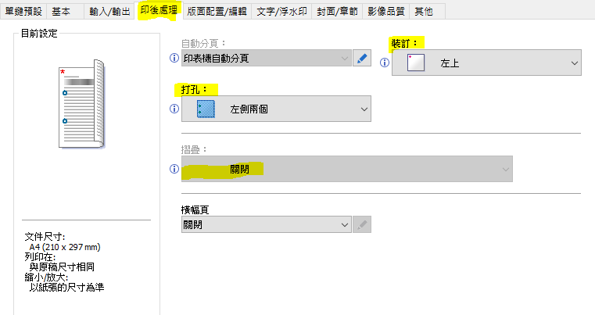
Task: Click the info icon beside 自動分頁
Action: pyautogui.click(x=174, y=58)
